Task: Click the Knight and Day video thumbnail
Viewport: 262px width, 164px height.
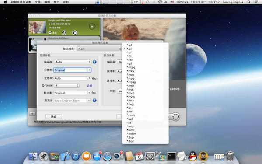Action: (x=38, y=27)
